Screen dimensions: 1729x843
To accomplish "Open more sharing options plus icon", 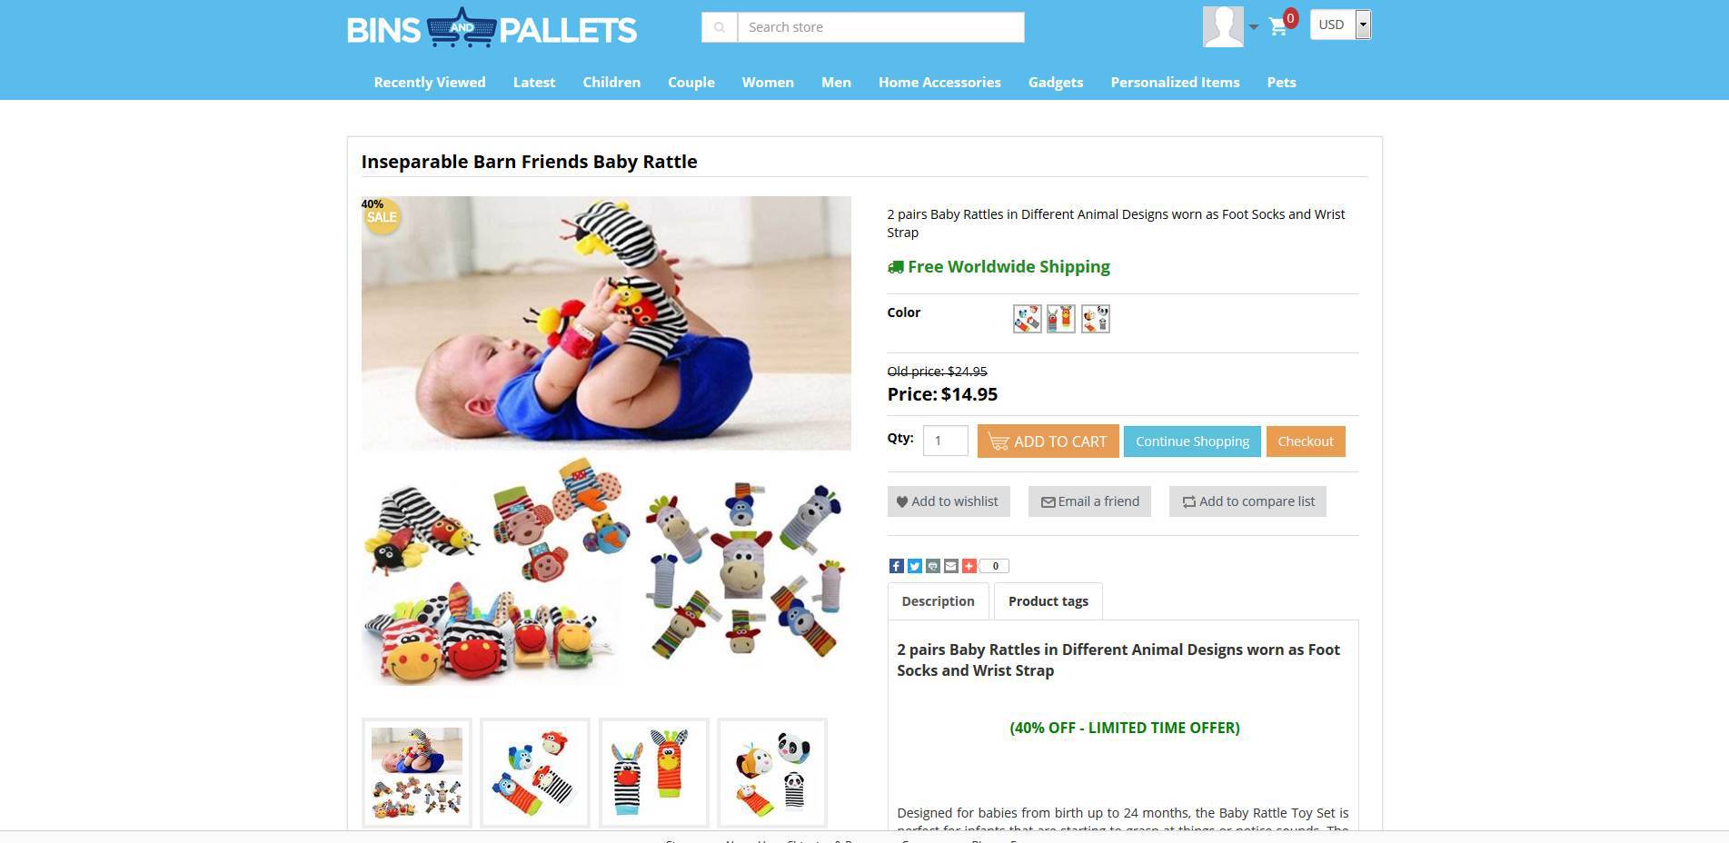I will (x=969, y=566).
